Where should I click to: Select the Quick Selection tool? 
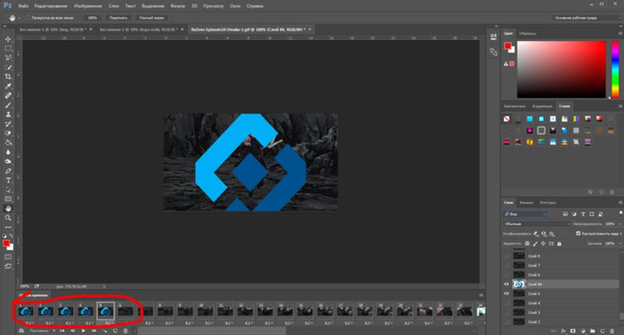[8, 67]
